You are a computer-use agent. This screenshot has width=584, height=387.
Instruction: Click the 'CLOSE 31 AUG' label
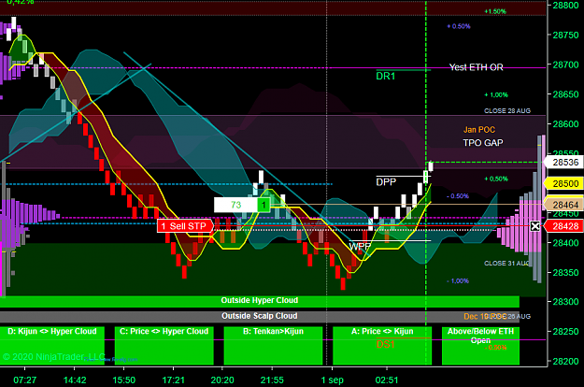506,264
